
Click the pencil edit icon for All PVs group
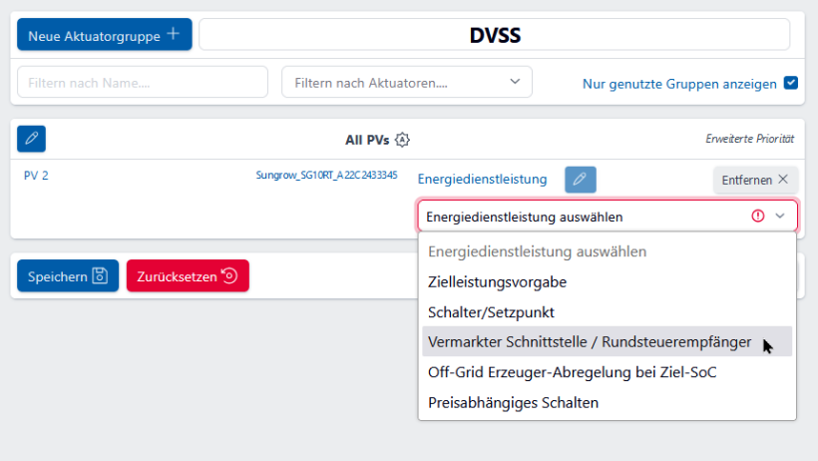[31, 139]
